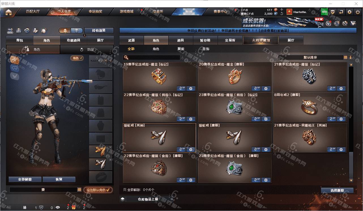363x211 pixels.
Task: Click the 全部解除 button under the character
Action: [25, 179]
